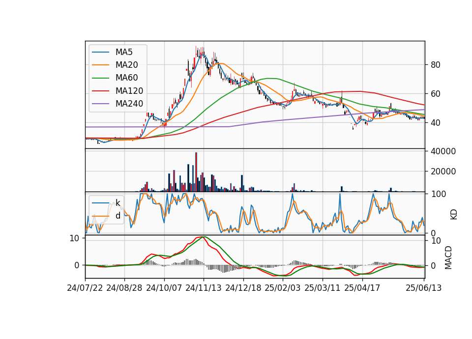
Task: Click the 24/08/28 date axis label
Action: pyautogui.click(x=124, y=288)
